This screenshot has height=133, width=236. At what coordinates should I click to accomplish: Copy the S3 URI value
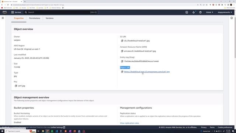(122, 41)
